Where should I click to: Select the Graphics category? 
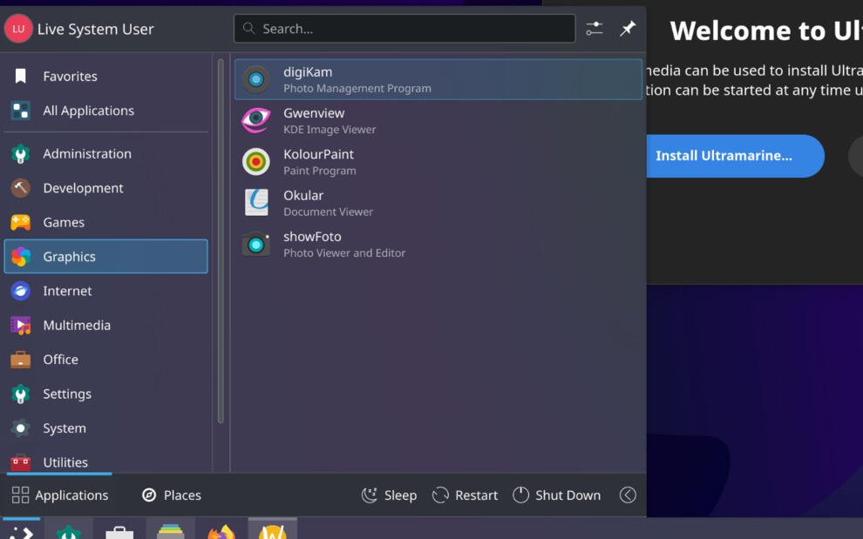[x=105, y=256]
